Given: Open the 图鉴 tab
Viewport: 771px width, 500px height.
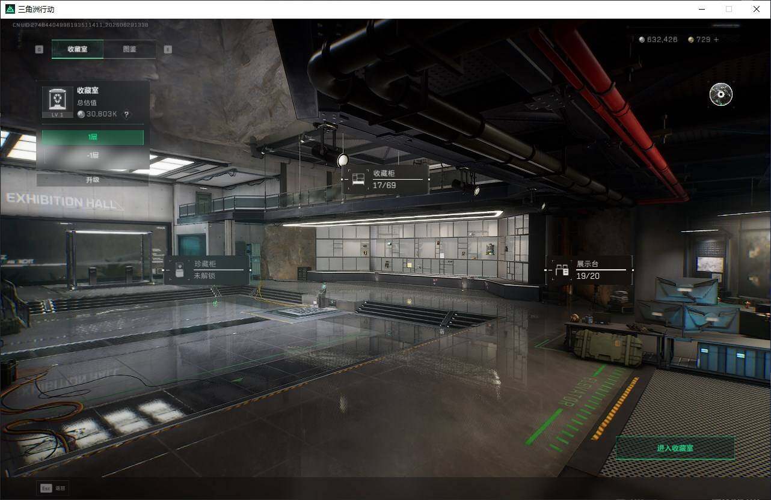Looking at the screenshot, I should (x=129, y=49).
